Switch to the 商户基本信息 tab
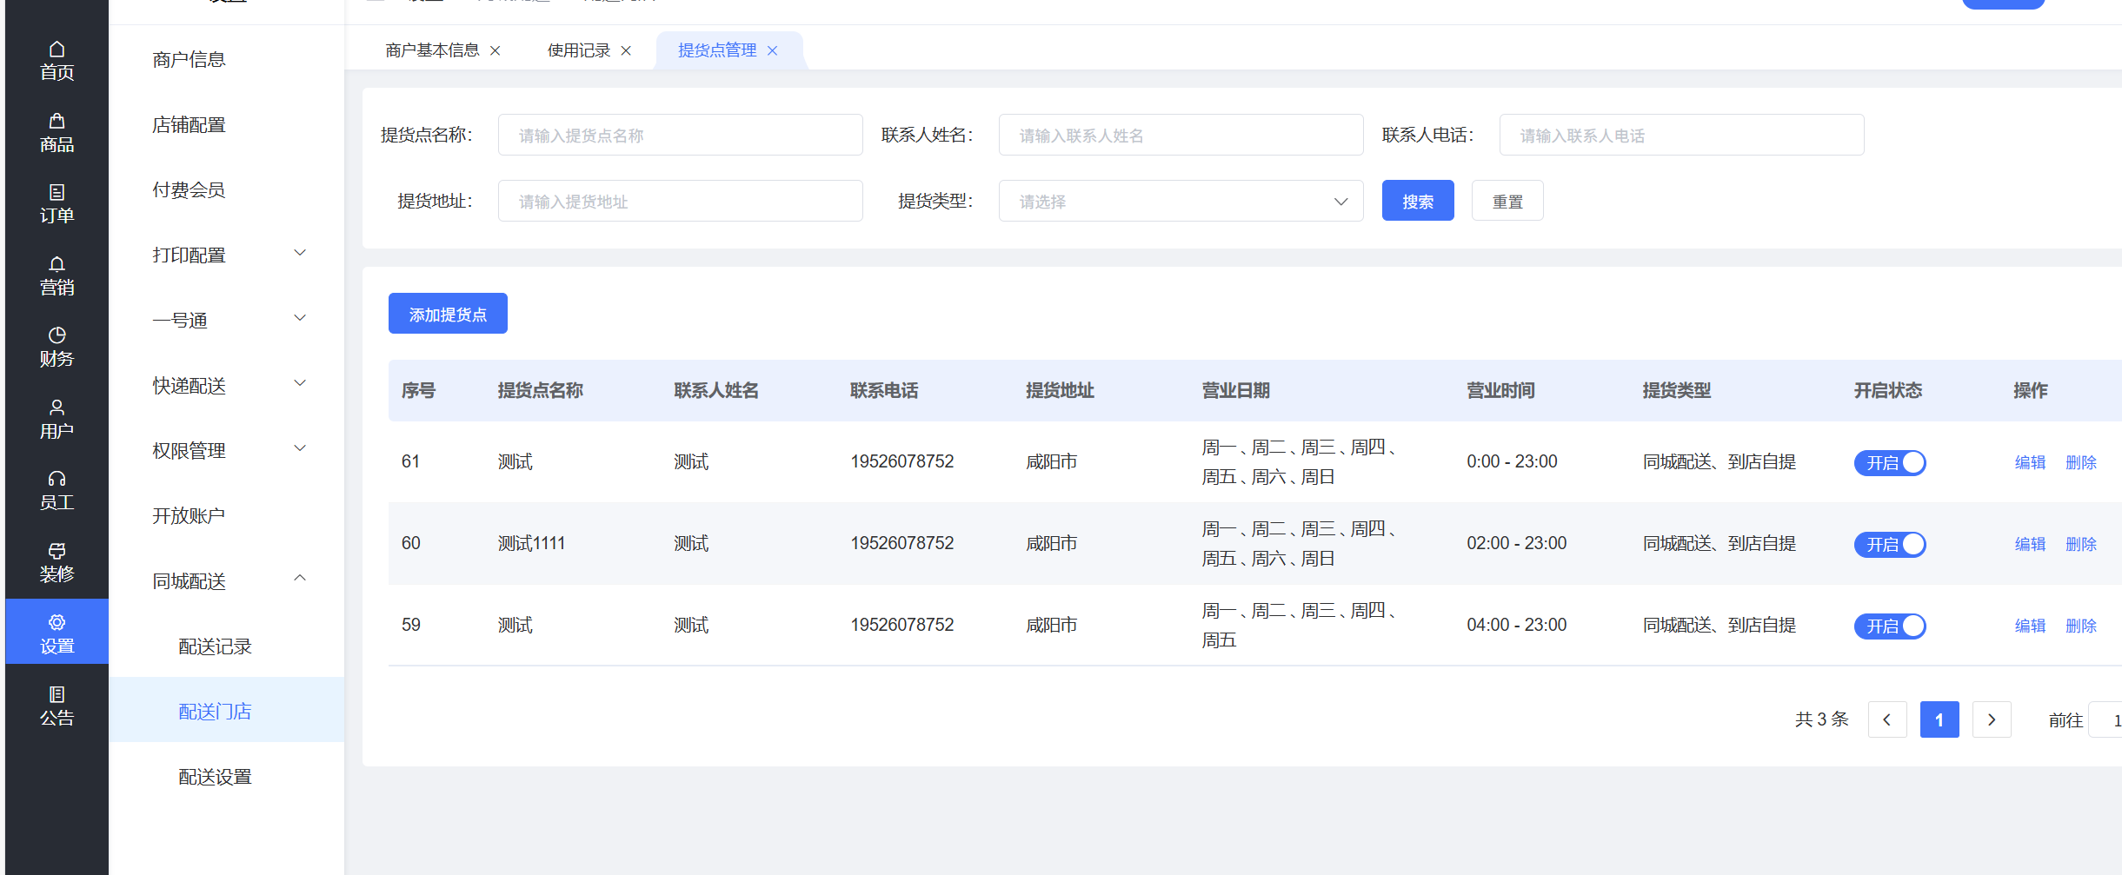Image resolution: width=2122 pixels, height=875 pixels. tap(432, 50)
